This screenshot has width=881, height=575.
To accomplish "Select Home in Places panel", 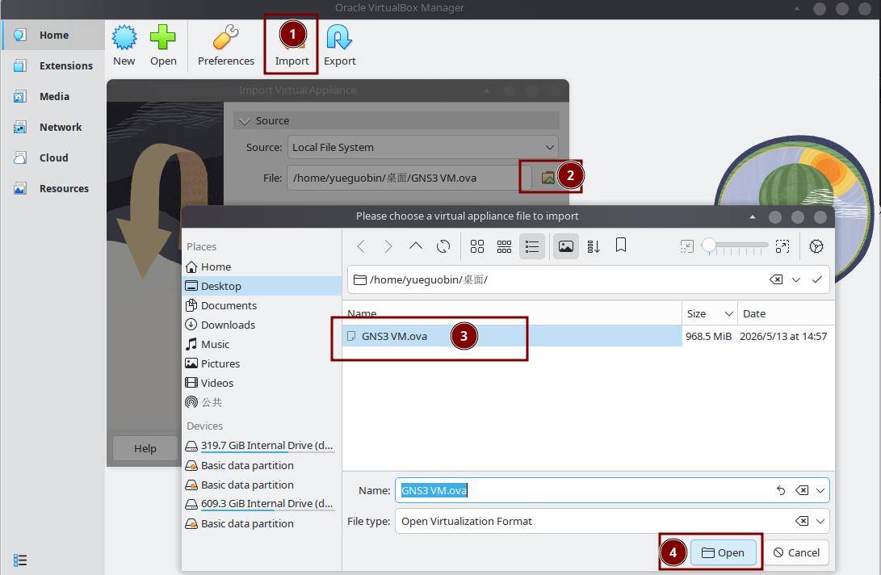I will (262, 267).
